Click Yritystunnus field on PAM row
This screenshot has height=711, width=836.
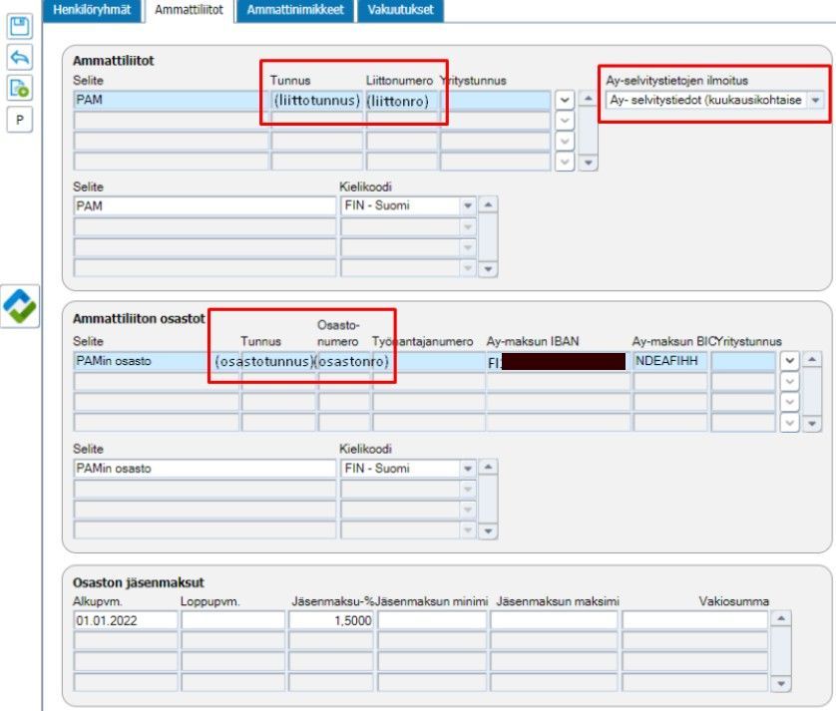click(495, 100)
